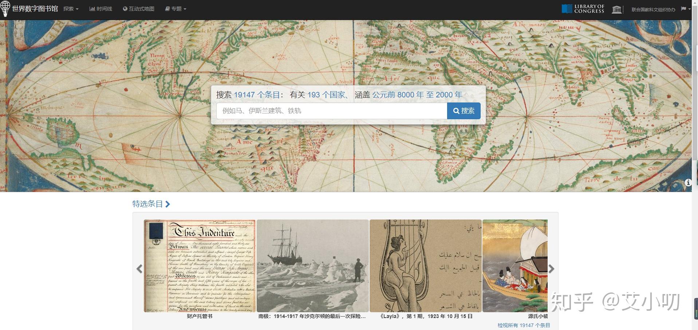Click the blue 搜索 search button
This screenshot has height=330, width=698.
click(x=464, y=111)
